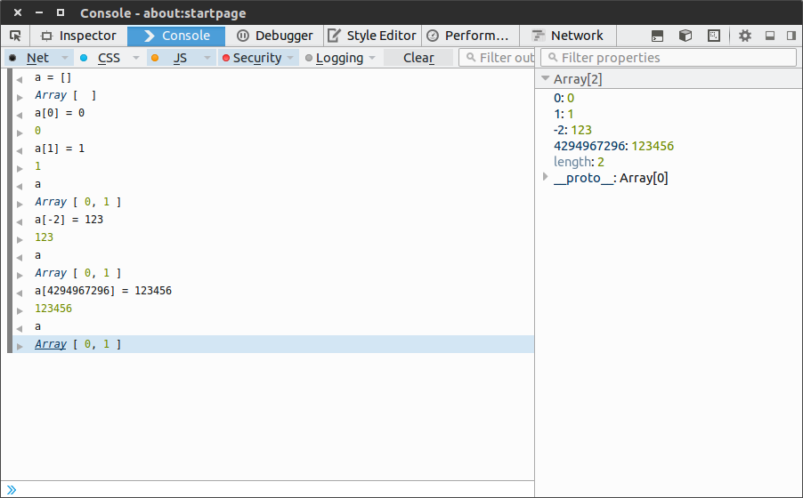
Task: Click the double-chevron console prompt icon
Action: [x=12, y=489]
